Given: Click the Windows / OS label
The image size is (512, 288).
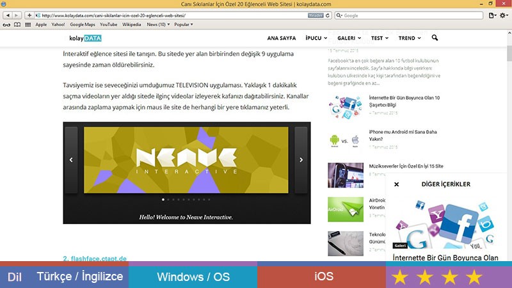Looking at the screenshot, I should [193, 277].
